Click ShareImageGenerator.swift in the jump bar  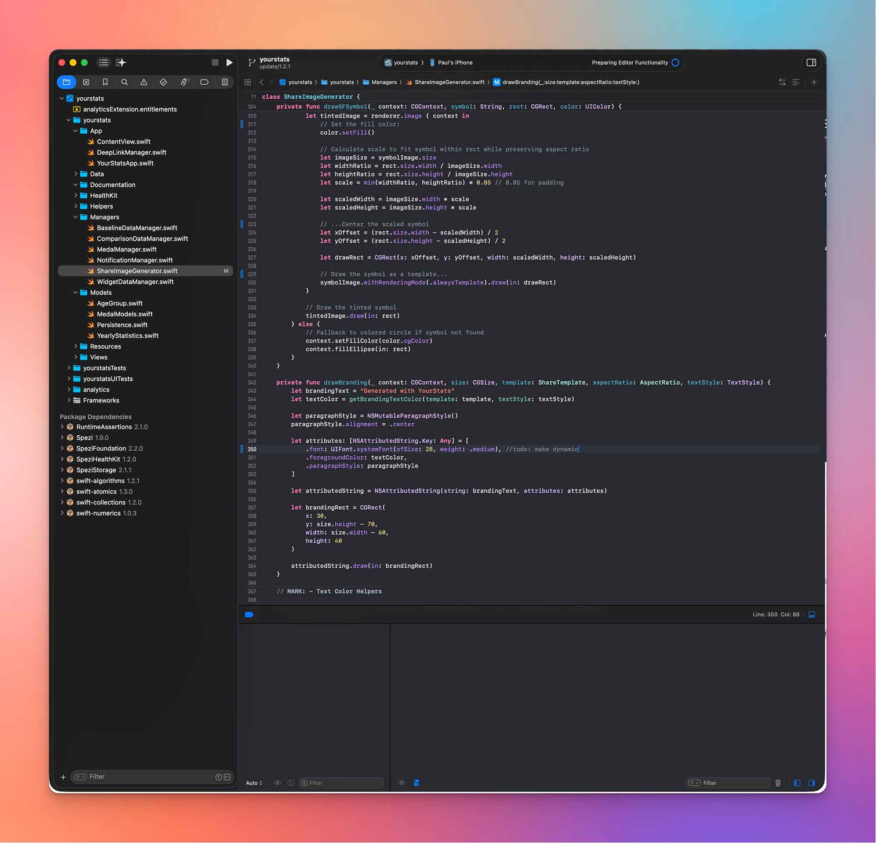coord(449,82)
